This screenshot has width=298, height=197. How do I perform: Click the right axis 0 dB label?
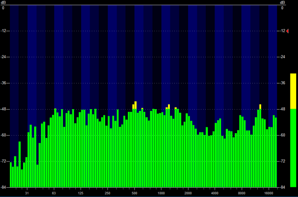(x=282, y=8)
